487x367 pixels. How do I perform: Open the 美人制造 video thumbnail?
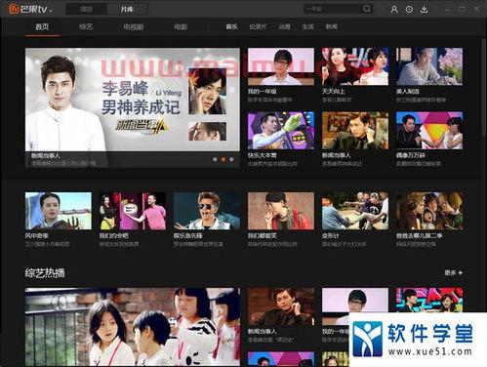pyautogui.click(x=429, y=66)
